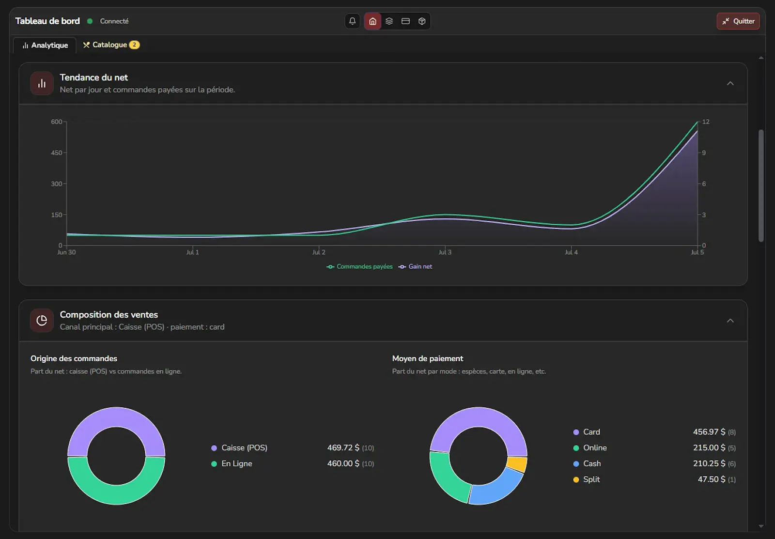
Task: Collapse the Composition des ventes panel
Action: click(x=730, y=321)
